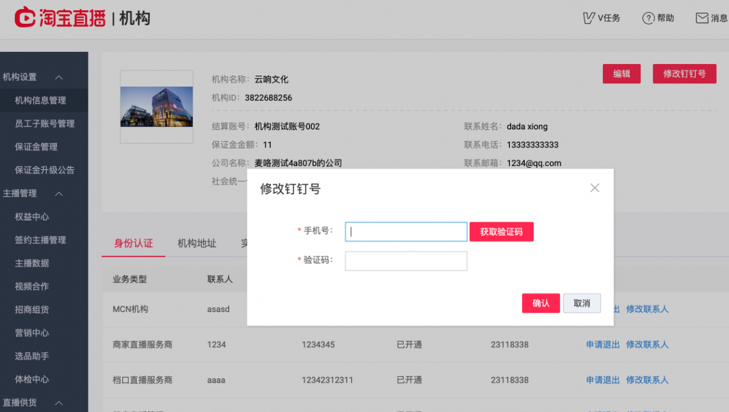Click the 淘宝直播 logo icon
This screenshot has width=729, height=412.
click(26, 17)
